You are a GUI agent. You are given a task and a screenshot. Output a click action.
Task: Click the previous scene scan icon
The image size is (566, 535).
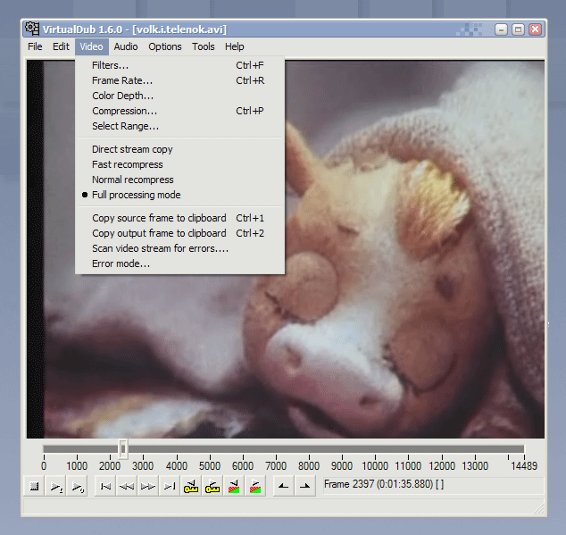pyautogui.click(x=234, y=486)
